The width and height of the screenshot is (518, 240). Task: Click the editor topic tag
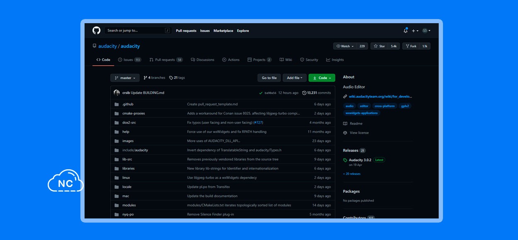click(x=364, y=106)
